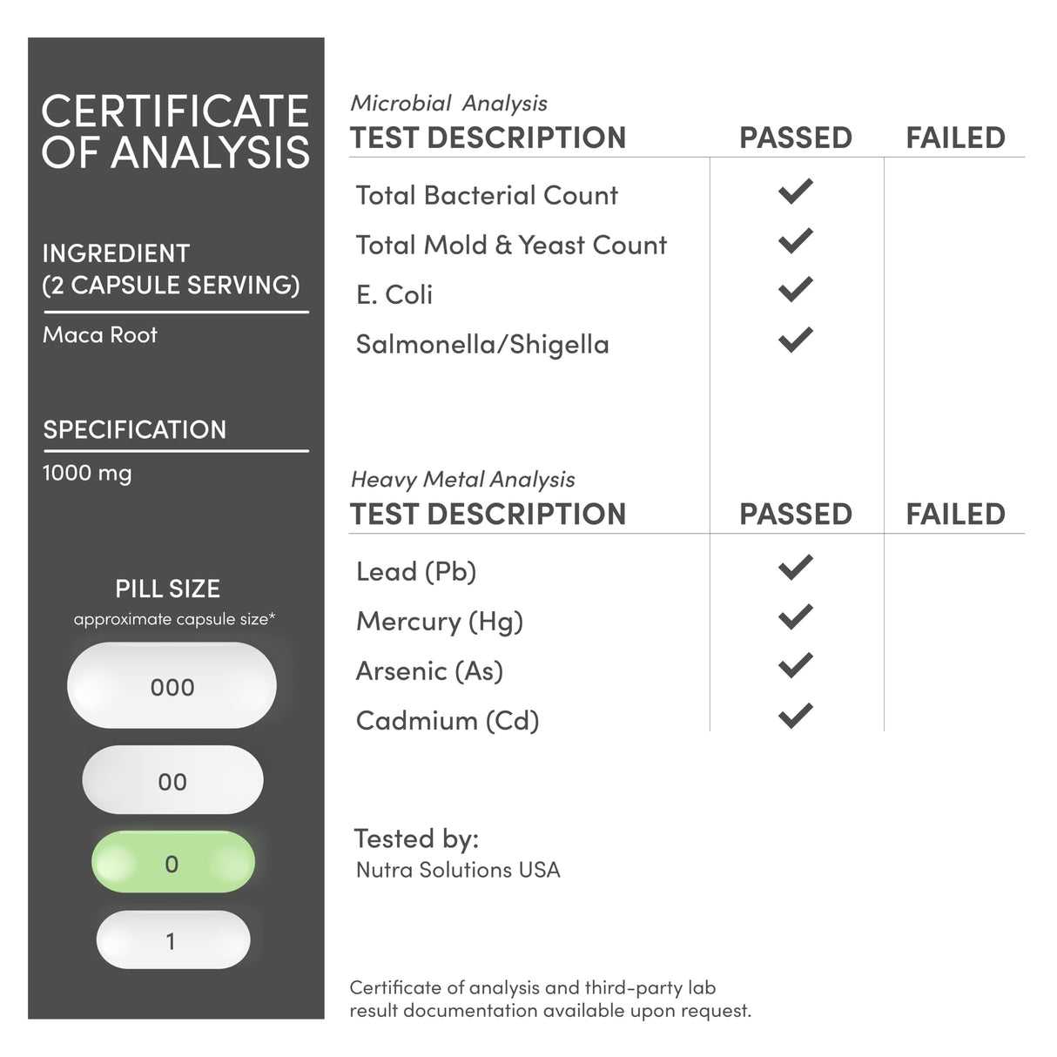1057x1057 pixels.
Task: Click the Total Bacterial Count passed checkmark
Action: 795,192
